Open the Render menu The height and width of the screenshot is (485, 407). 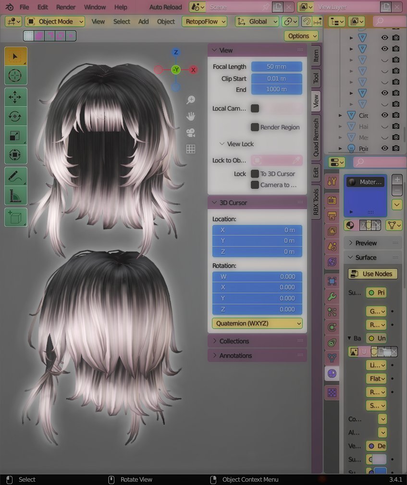pos(65,7)
